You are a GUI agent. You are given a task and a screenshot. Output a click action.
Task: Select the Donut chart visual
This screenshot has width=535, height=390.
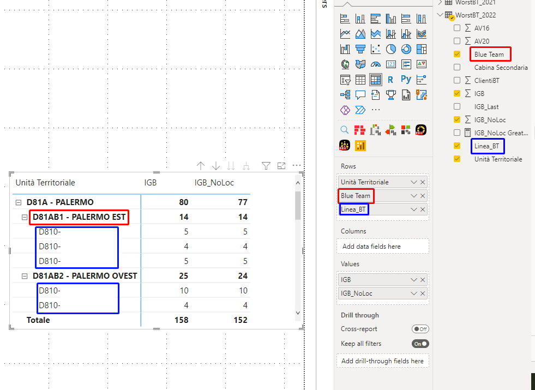pyautogui.click(x=406, y=49)
